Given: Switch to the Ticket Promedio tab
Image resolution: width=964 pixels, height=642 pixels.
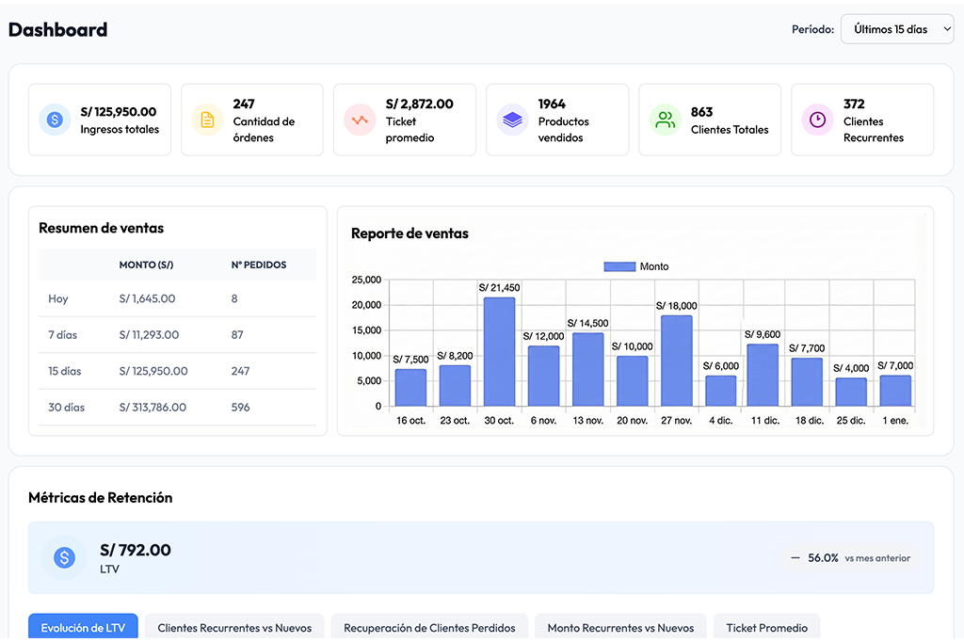Looking at the screenshot, I should (766, 628).
